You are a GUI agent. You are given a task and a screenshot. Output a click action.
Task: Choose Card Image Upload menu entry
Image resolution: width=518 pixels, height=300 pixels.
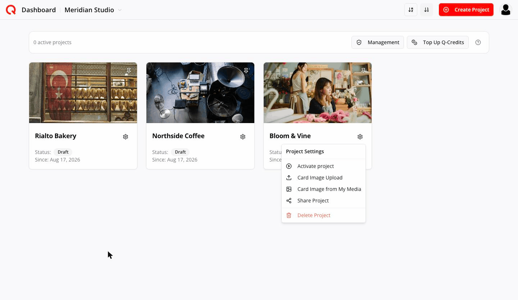(x=323, y=178)
